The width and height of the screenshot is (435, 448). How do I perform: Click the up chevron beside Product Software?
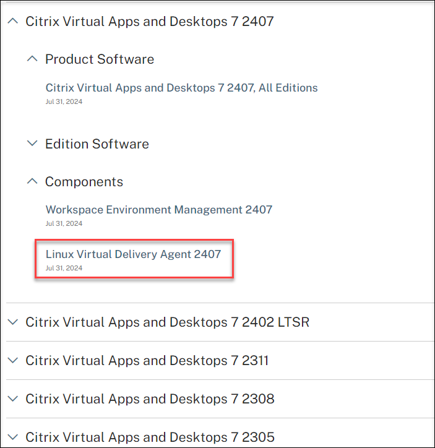[x=32, y=59]
